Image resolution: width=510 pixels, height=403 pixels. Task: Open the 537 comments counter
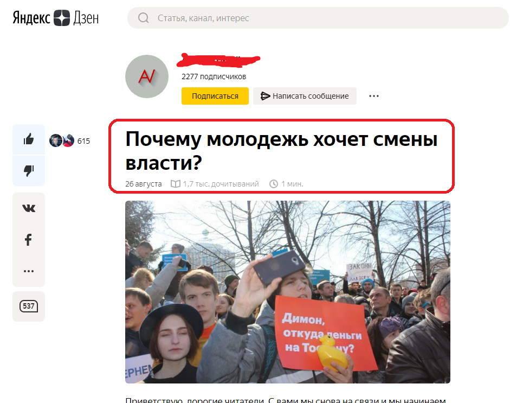tap(29, 306)
